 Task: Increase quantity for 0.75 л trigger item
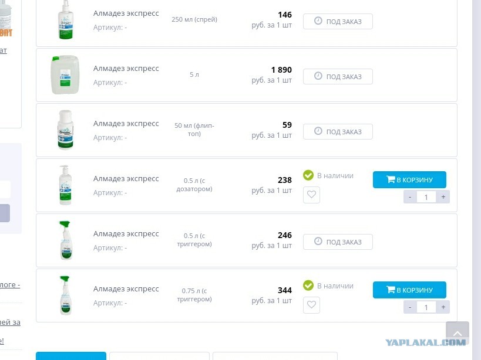(x=443, y=307)
